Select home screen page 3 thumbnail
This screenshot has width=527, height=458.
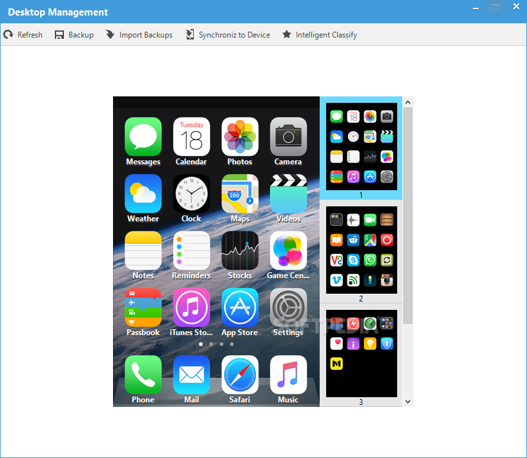coord(361,353)
